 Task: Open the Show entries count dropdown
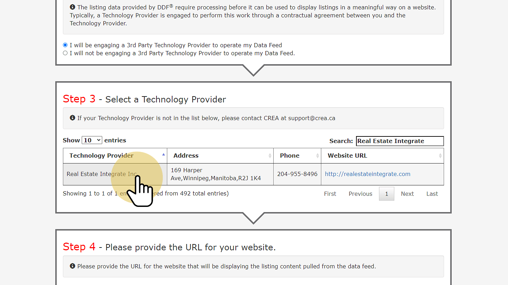coord(92,140)
